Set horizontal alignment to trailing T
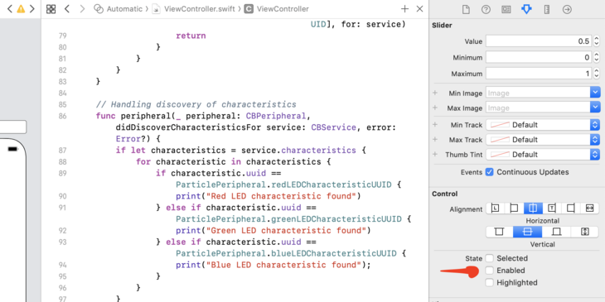Screen dimensions: 605x302 pyautogui.click(x=552, y=209)
